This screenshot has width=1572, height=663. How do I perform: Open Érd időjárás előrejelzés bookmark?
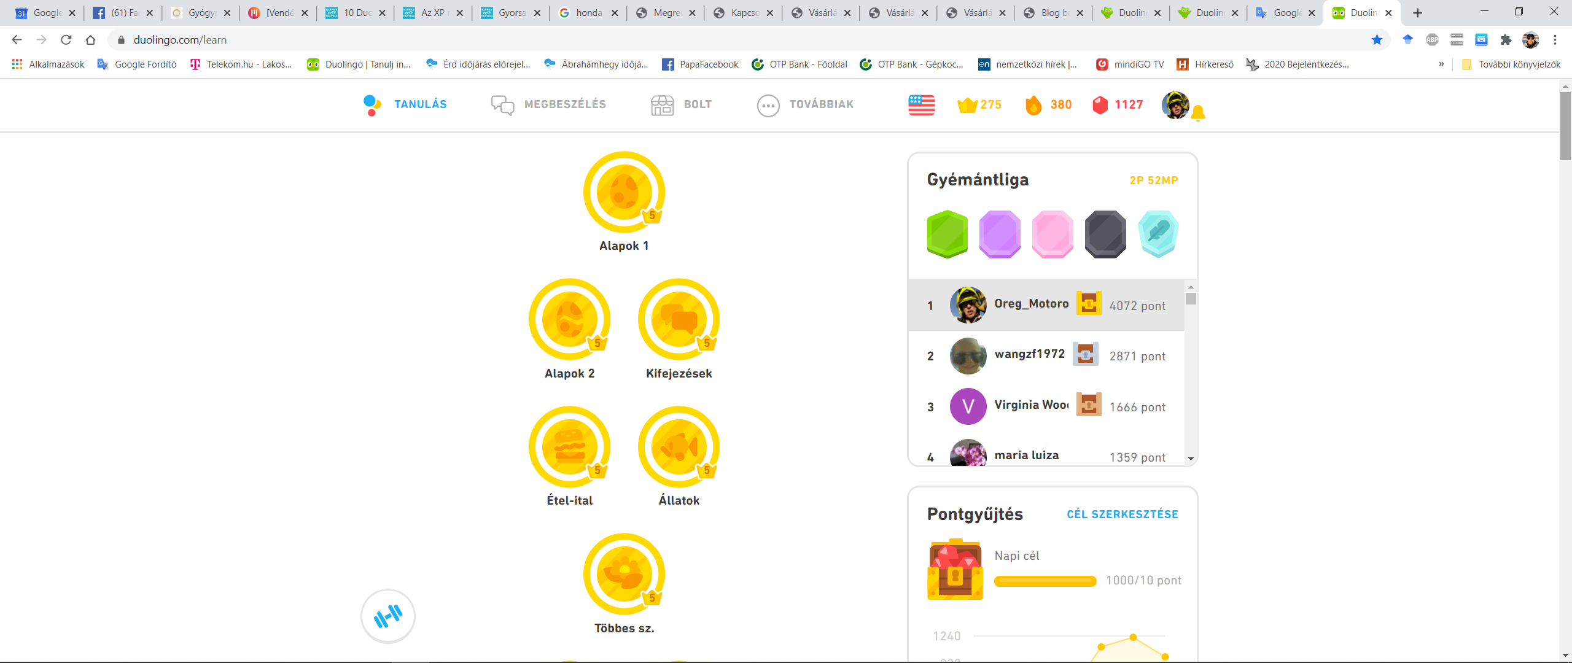coord(478,64)
